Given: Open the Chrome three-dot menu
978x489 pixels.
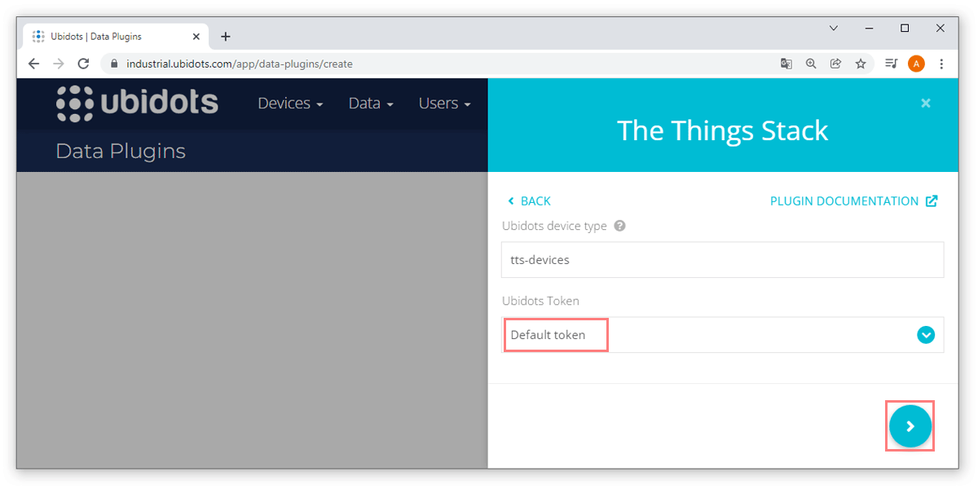Looking at the screenshot, I should click(941, 64).
